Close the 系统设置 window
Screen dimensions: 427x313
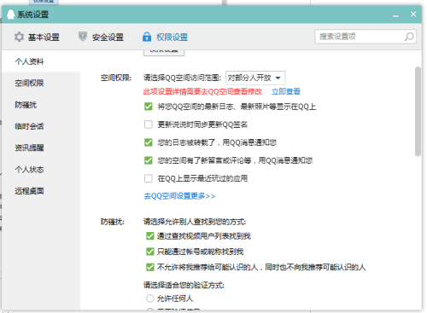tap(413, 14)
